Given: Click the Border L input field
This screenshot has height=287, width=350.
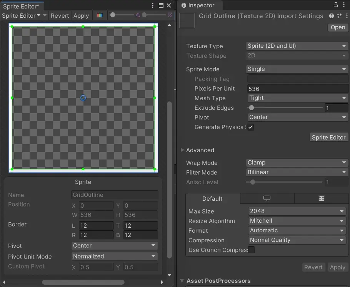Looking at the screenshot, I should coord(96,225).
